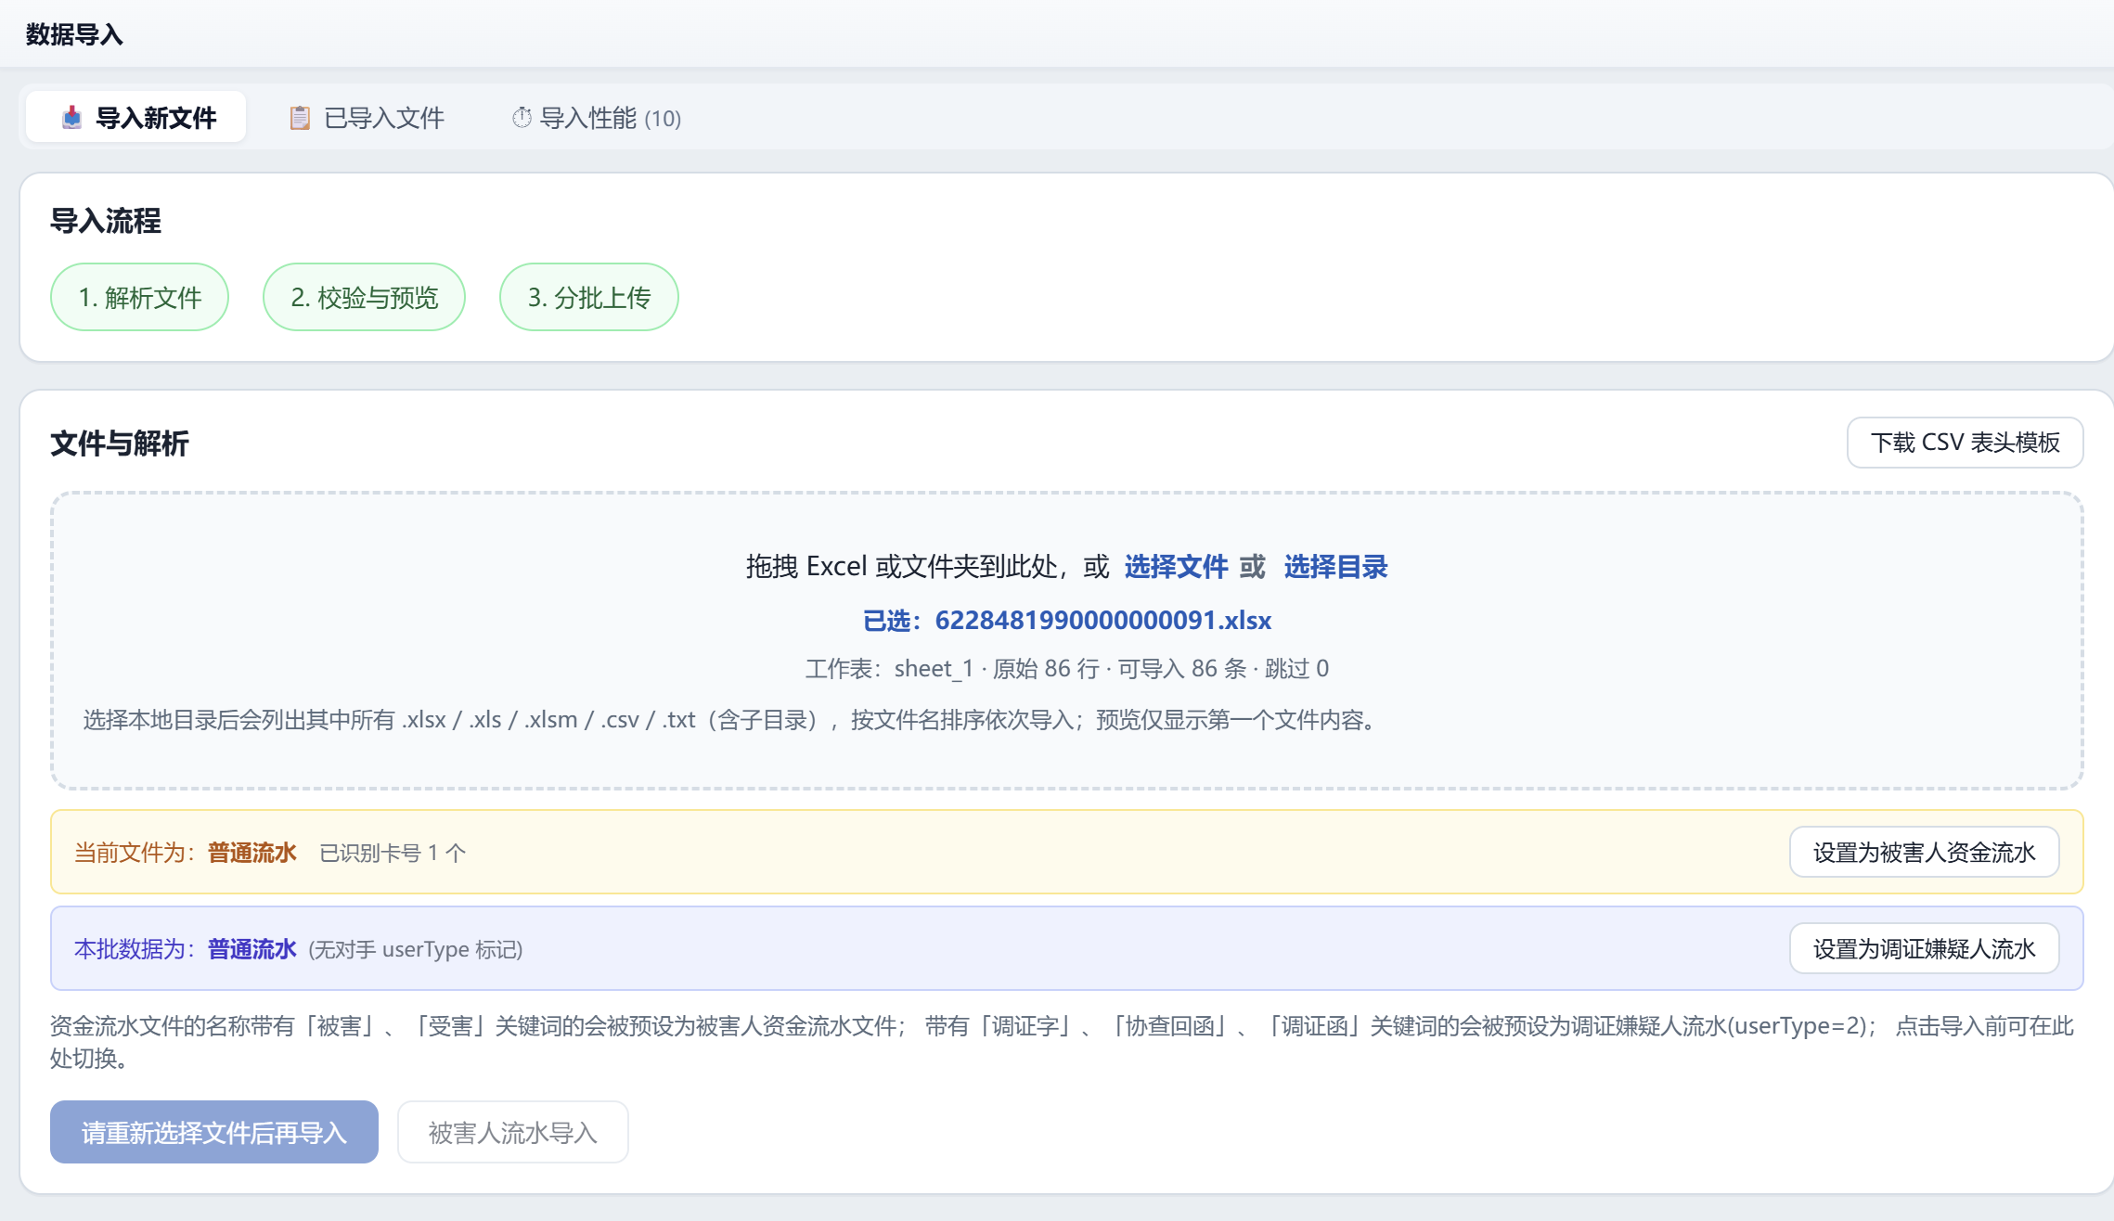Click the 导入流程 section heading
Image resolution: width=2114 pixels, height=1221 pixels.
(106, 221)
